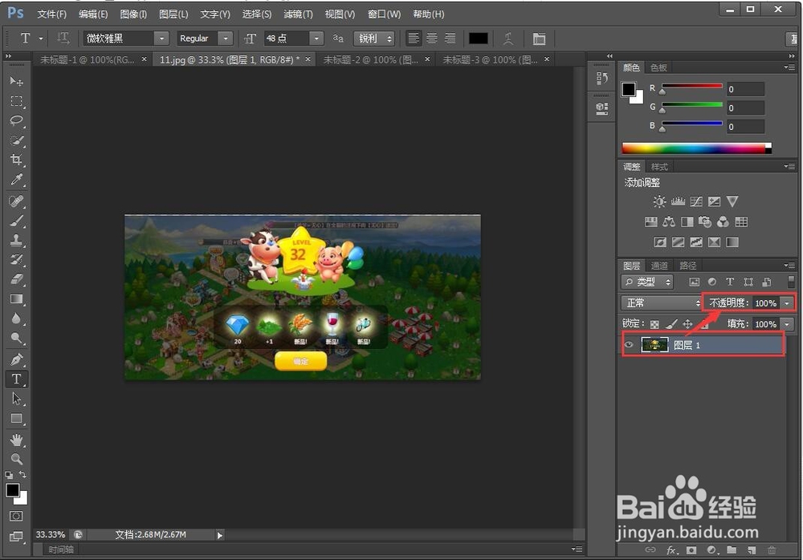Select the Brush tool
Image resolution: width=803 pixels, height=560 pixels.
(16, 221)
